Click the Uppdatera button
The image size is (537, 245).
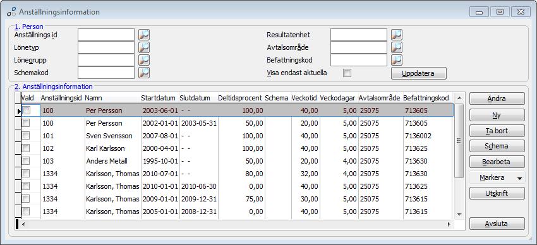[x=419, y=73]
